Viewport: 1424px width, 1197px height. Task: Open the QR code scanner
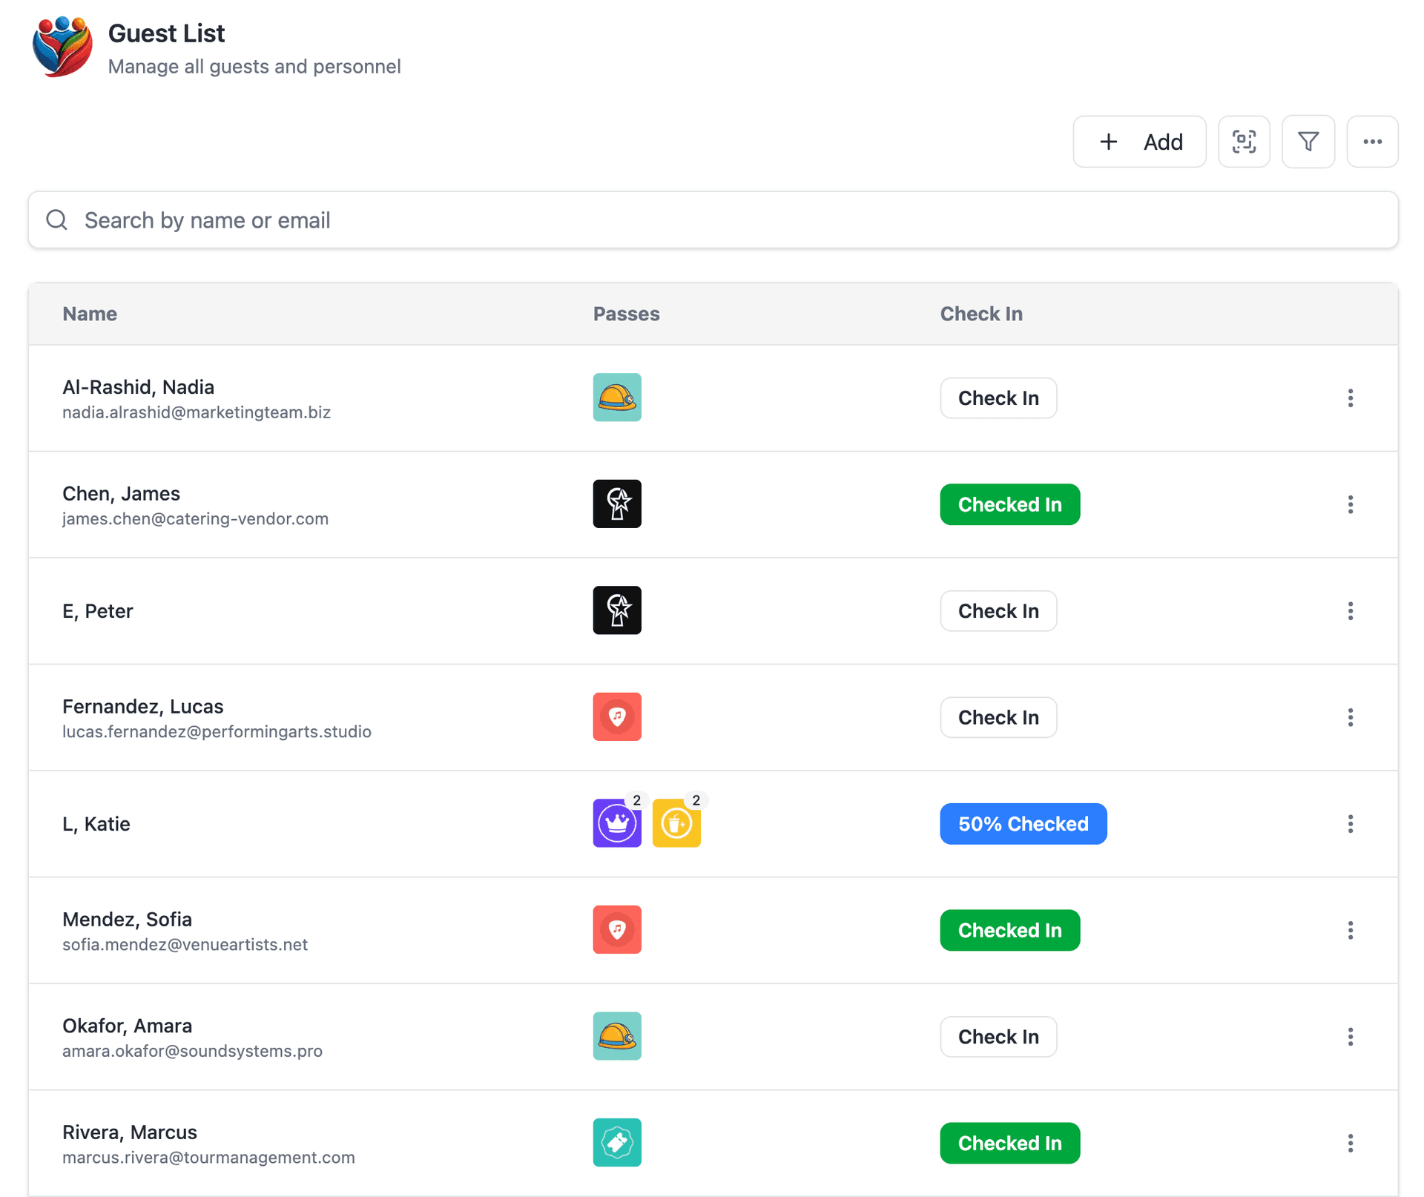click(x=1244, y=142)
